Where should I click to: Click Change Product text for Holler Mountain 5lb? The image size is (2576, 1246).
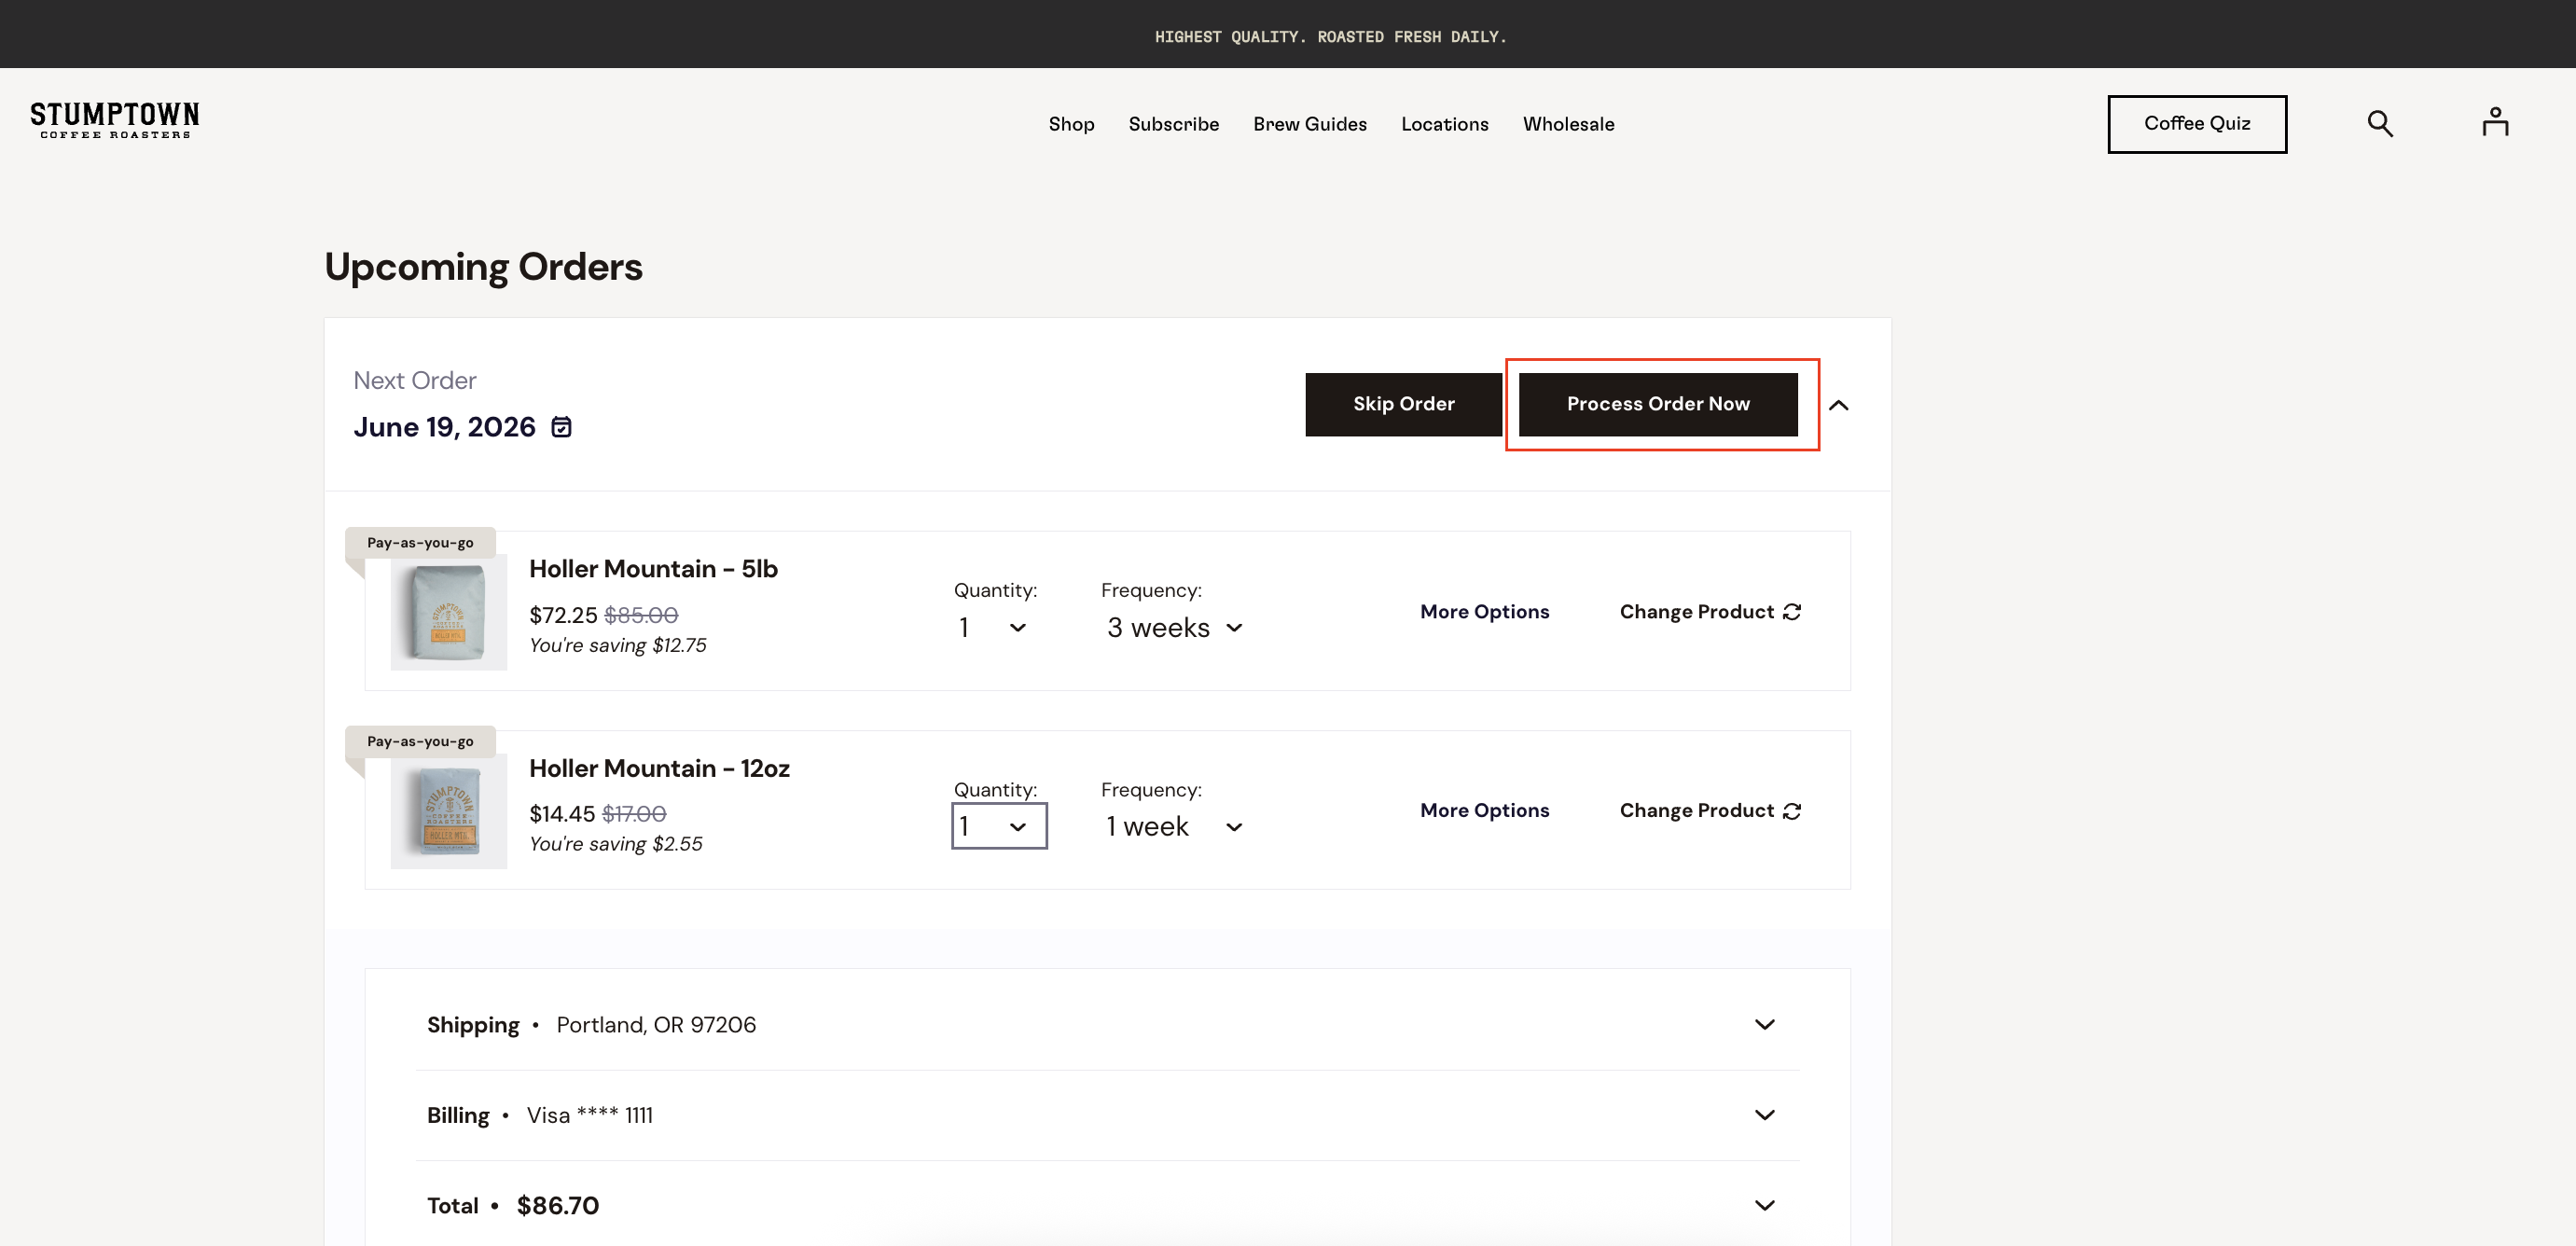coord(1696,611)
